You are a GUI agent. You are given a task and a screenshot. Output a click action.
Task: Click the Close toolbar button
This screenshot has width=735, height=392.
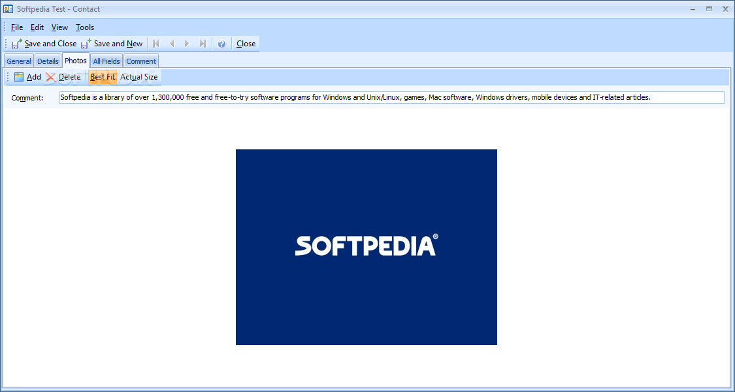tap(246, 44)
